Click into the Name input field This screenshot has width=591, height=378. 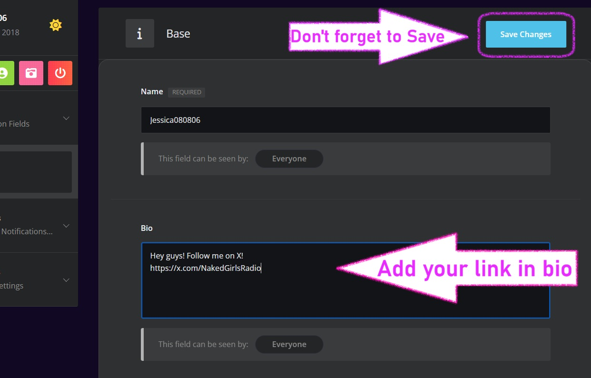tap(345, 120)
